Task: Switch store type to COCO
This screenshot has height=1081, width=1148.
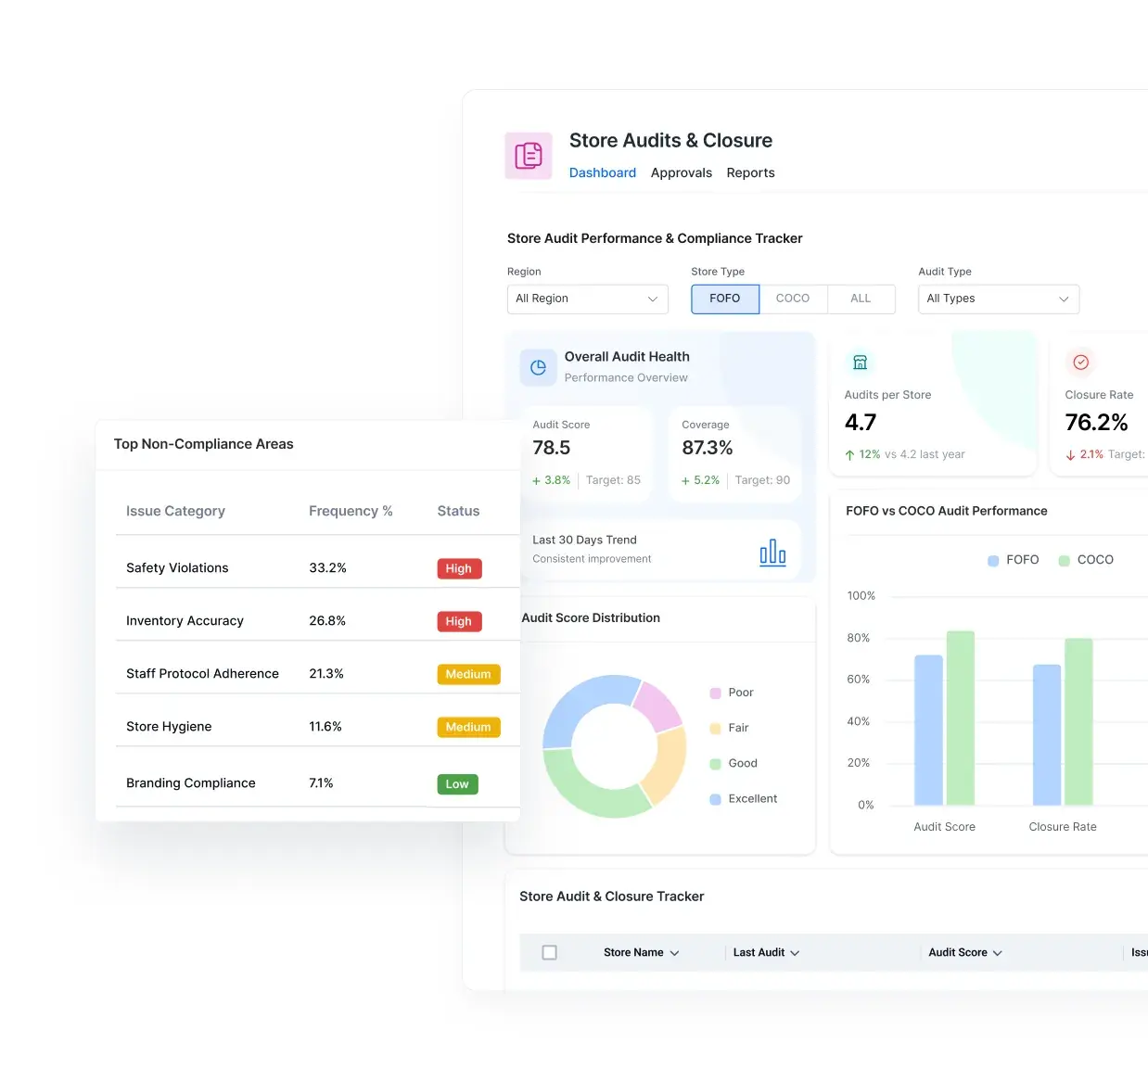Action: (x=793, y=299)
